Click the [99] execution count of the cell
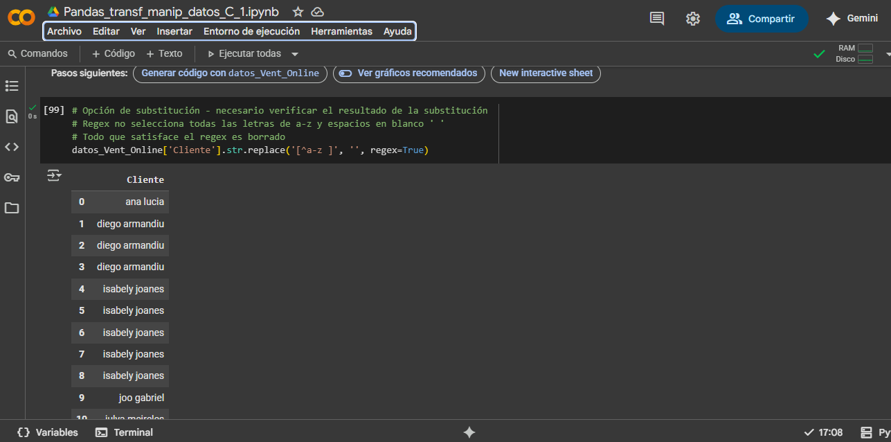 click(x=53, y=110)
